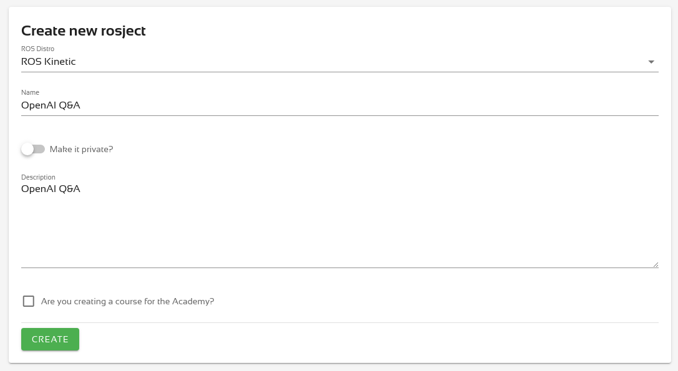
Task: Click the OpenAI Q&A text in Name field
Action: [x=51, y=105]
